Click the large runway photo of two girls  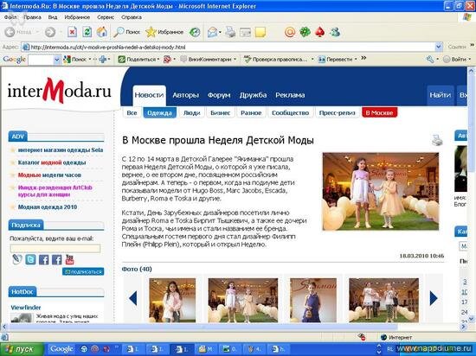pos(381,192)
